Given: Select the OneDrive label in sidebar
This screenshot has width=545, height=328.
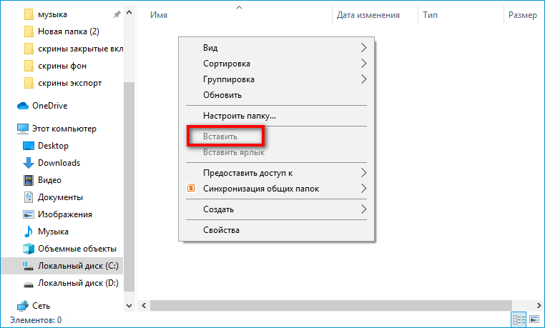Looking at the screenshot, I should (x=49, y=106).
